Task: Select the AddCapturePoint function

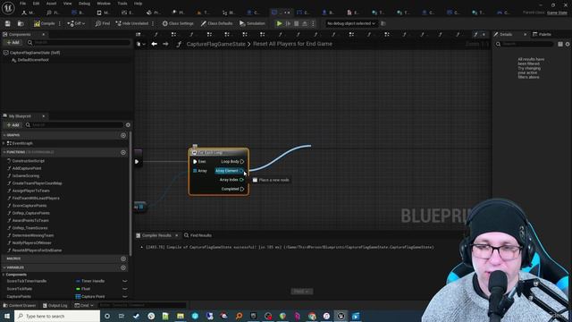Action: [x=27, y=168]
